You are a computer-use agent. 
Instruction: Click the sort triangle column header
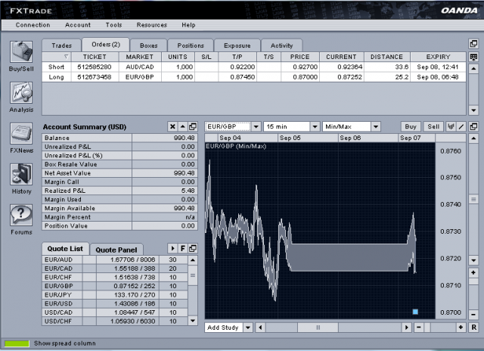coord(57,57)
